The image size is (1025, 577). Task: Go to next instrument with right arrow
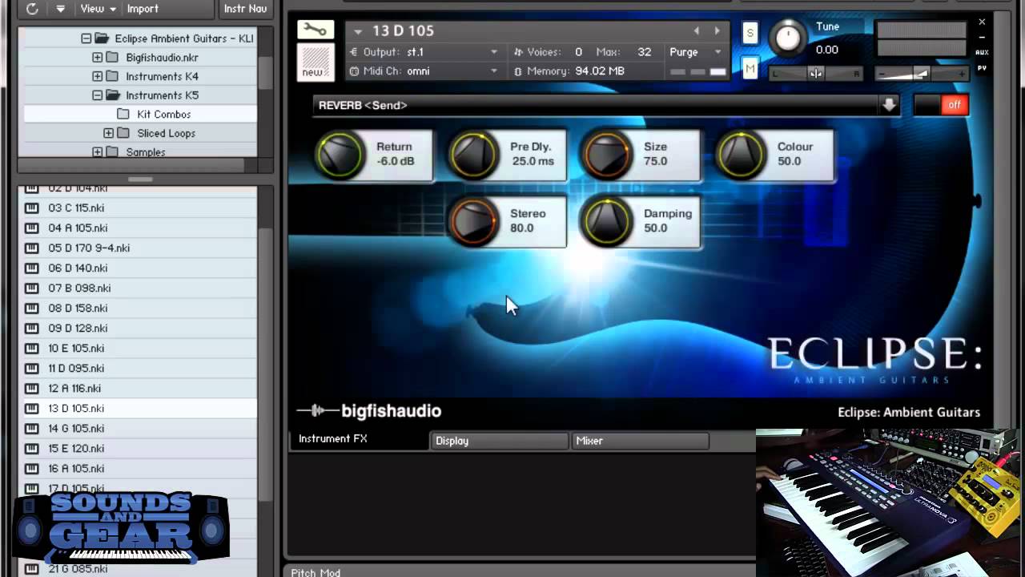click(717, 31)
